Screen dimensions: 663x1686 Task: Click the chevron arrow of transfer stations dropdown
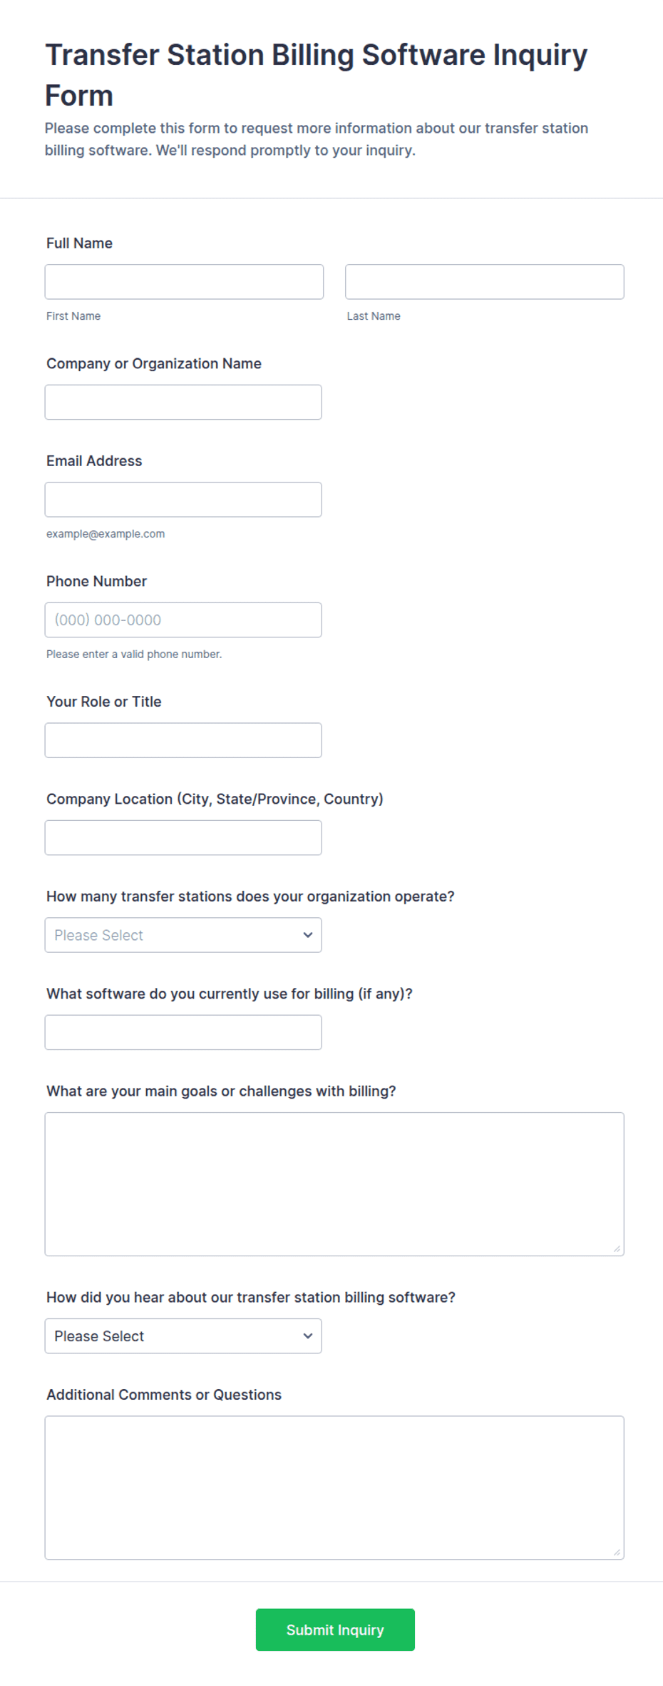(307, 935)
